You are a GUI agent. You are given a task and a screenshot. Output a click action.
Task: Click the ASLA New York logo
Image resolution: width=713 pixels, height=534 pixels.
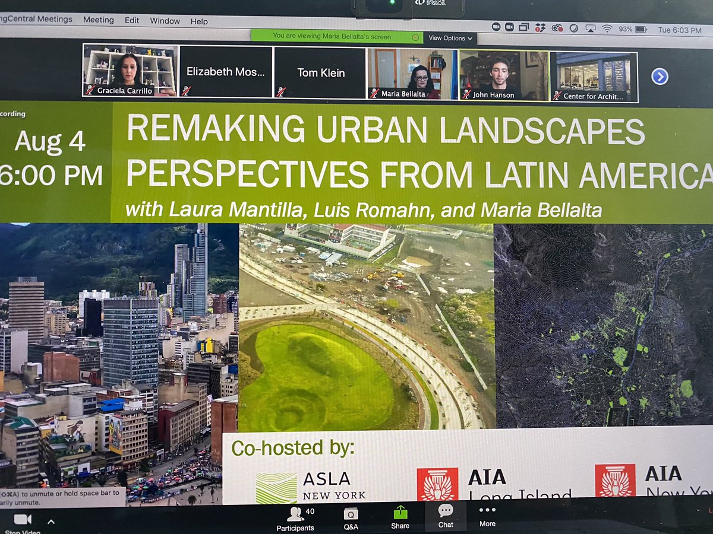click(x=311, y=487)
